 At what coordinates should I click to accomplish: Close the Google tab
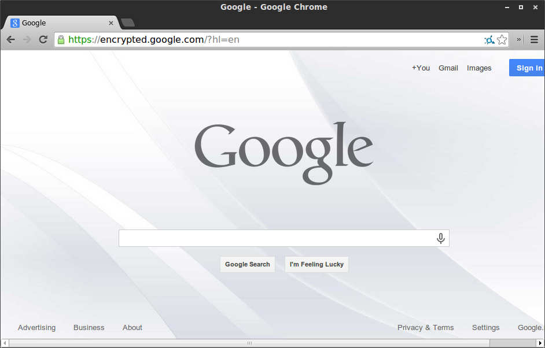tap(111, 23)
